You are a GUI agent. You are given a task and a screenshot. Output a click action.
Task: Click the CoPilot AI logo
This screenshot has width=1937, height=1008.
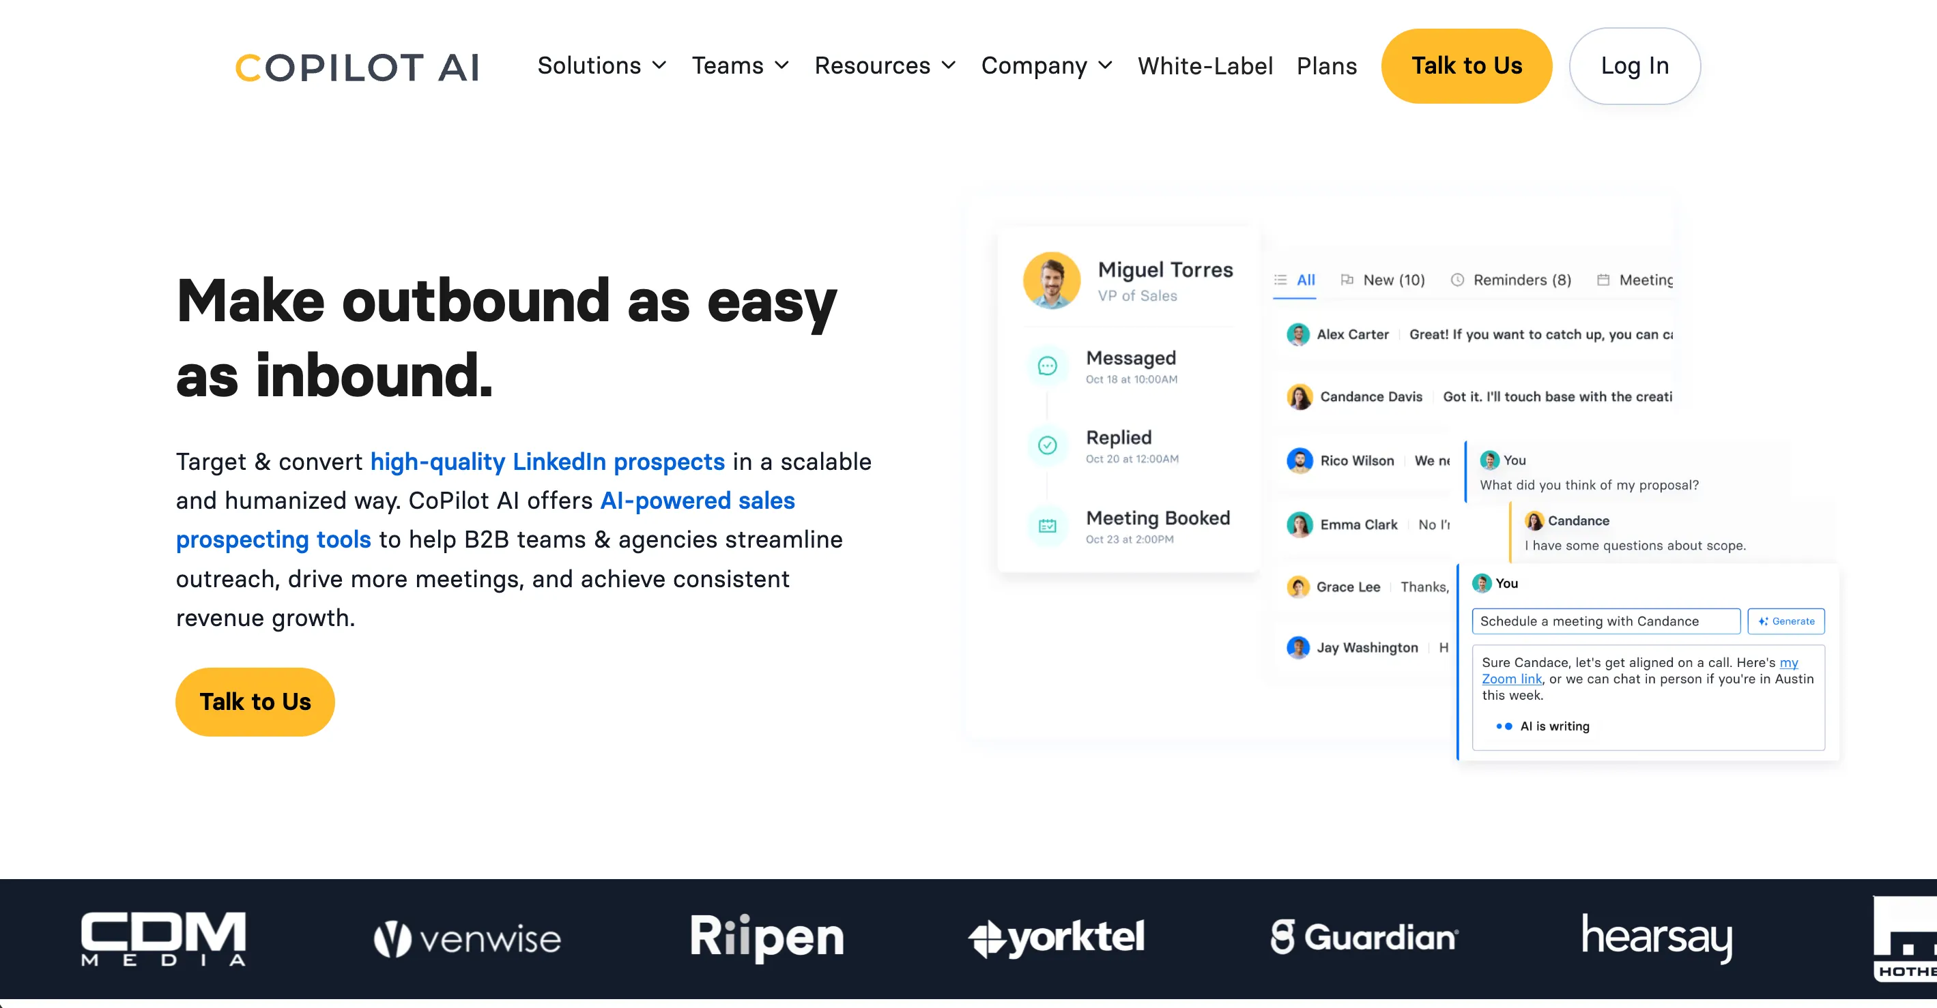(x=356, y=68)
